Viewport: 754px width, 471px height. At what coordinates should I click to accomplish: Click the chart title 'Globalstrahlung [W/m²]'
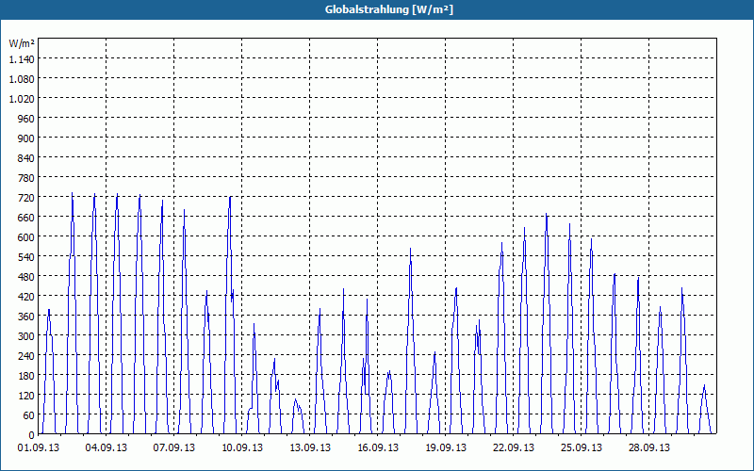click(x=388, y=9)
